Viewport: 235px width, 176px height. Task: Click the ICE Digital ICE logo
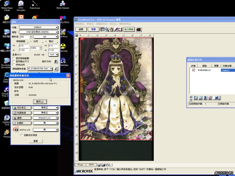pyautogui.click(x=16, y=129)
